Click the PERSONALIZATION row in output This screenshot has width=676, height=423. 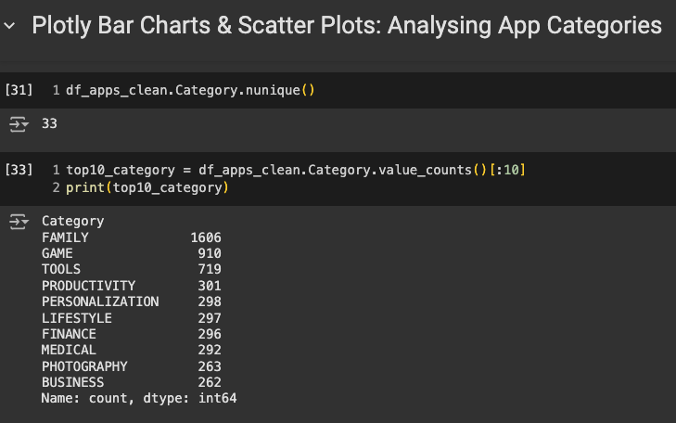click(x=100, y=301)
